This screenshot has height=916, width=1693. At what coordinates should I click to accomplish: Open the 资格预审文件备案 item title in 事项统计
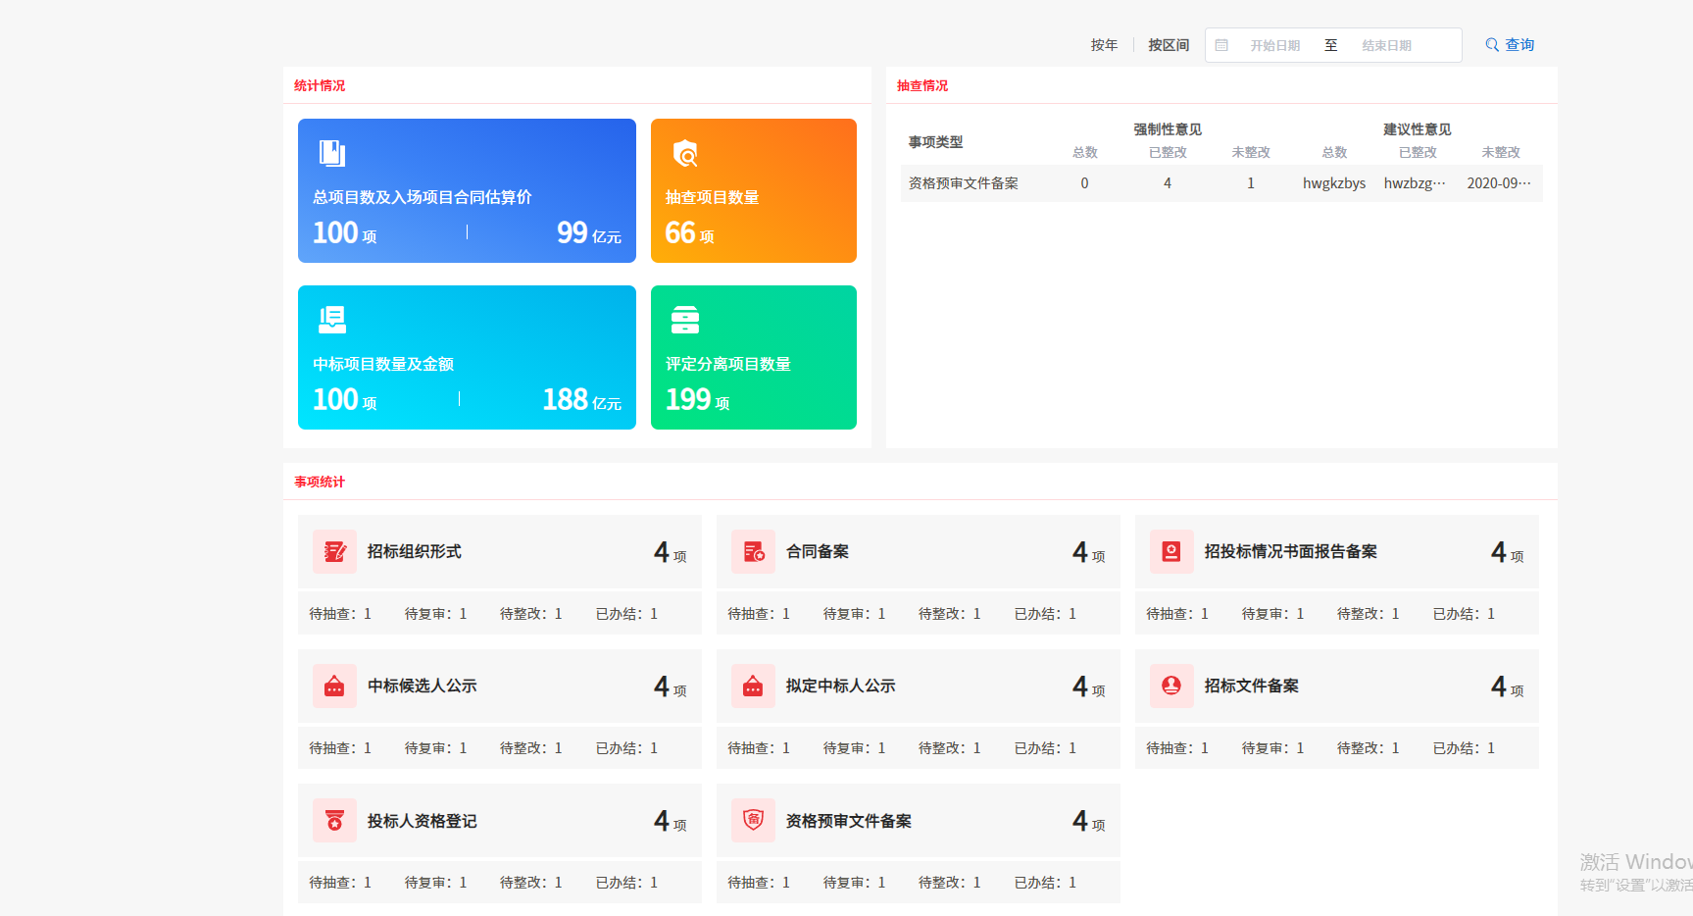(848, 821)
